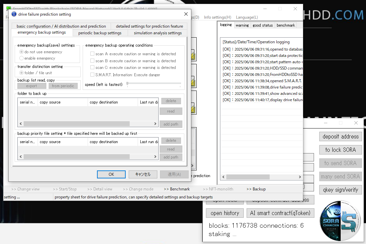Check scan C caution or warning option
The width and height of the screenshot is (366, 244).
click(x=92, y=67)
